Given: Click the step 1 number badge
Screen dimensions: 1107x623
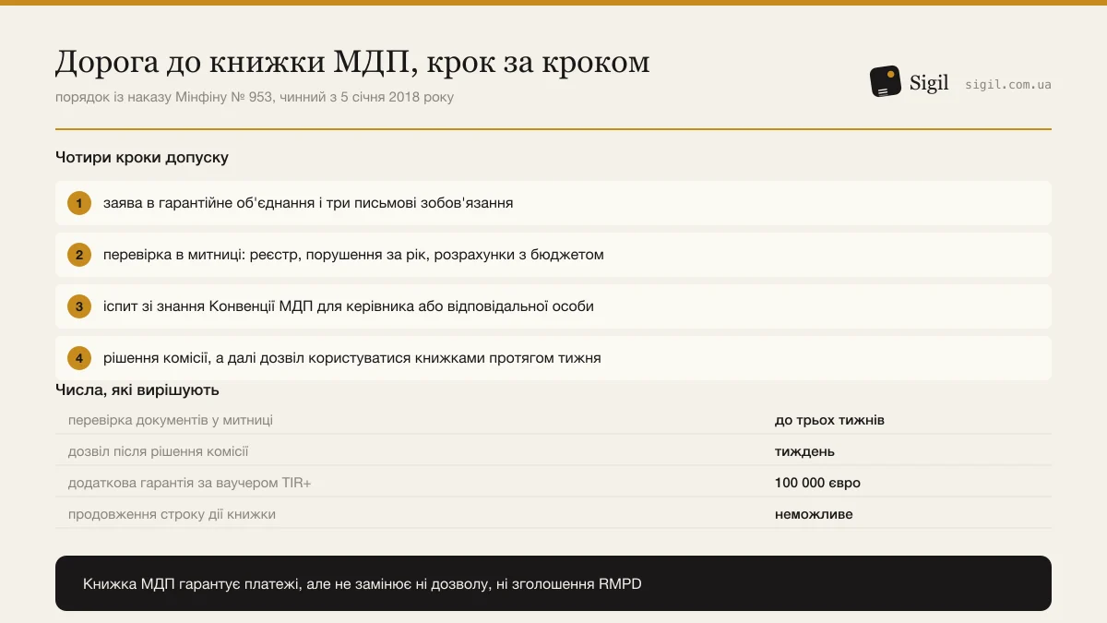Looking at the screenshot, I should pyautogui.click(x=79, y=203).
